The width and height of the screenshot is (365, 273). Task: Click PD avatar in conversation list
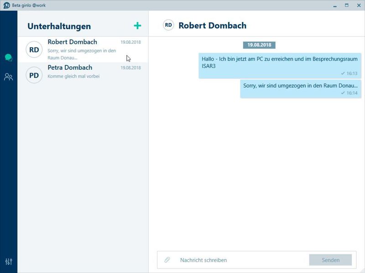tap(34, 75)
